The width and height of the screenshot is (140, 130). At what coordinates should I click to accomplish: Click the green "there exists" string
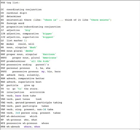coord(100,20)
